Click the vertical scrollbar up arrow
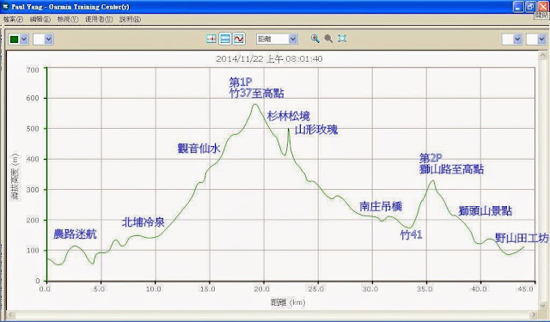550x322 pixels. pyautogui.click(x=543, y=55)
